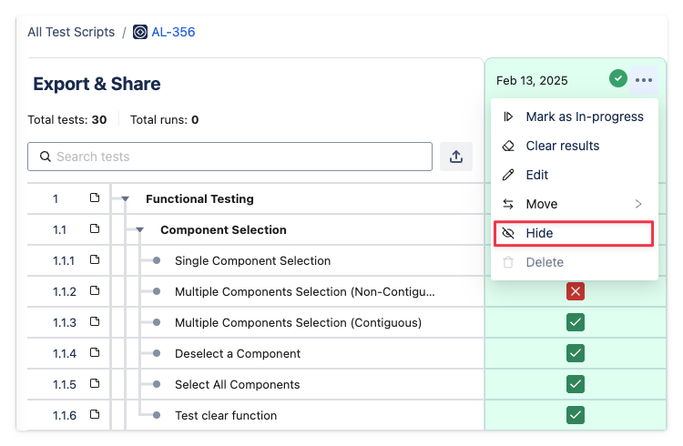Toggle the passed result for Deselect a Component
This screenshot has width=683, height=446.
[x=575, y=353]
